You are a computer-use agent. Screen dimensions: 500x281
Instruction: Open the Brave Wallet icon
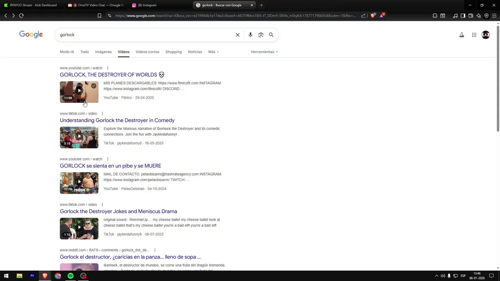pos(471,16)
